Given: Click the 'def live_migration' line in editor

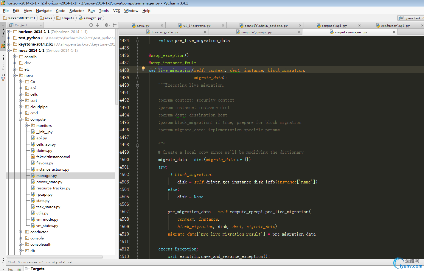Looking at the screenshot, I should (x=227, y=70).
